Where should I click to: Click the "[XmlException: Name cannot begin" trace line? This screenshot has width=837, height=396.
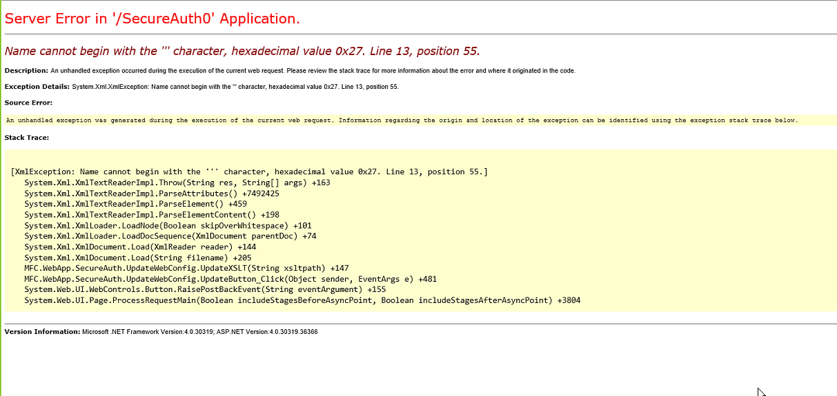tap(249, 171)
